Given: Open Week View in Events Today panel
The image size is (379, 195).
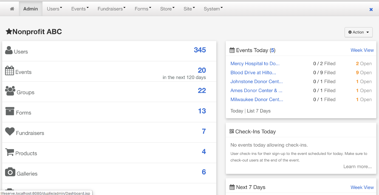Looking at the screenshot, I should (x=362, y=50).
